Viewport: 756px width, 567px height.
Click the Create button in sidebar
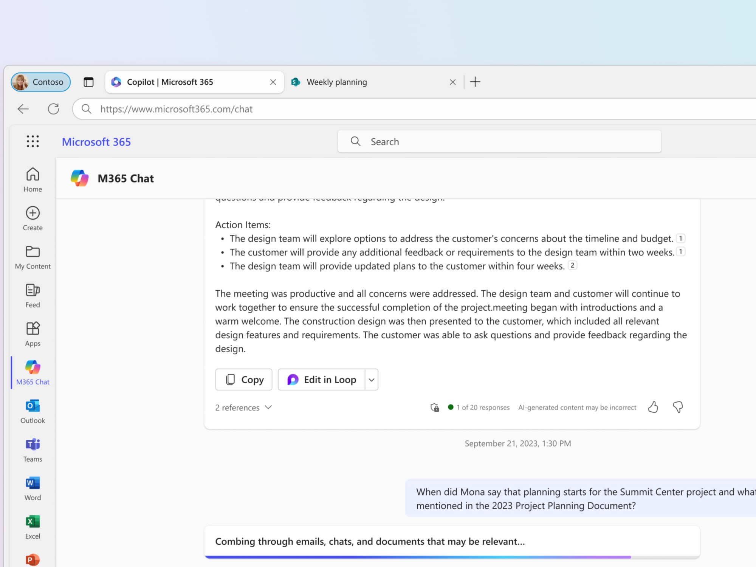coord(33,218)
